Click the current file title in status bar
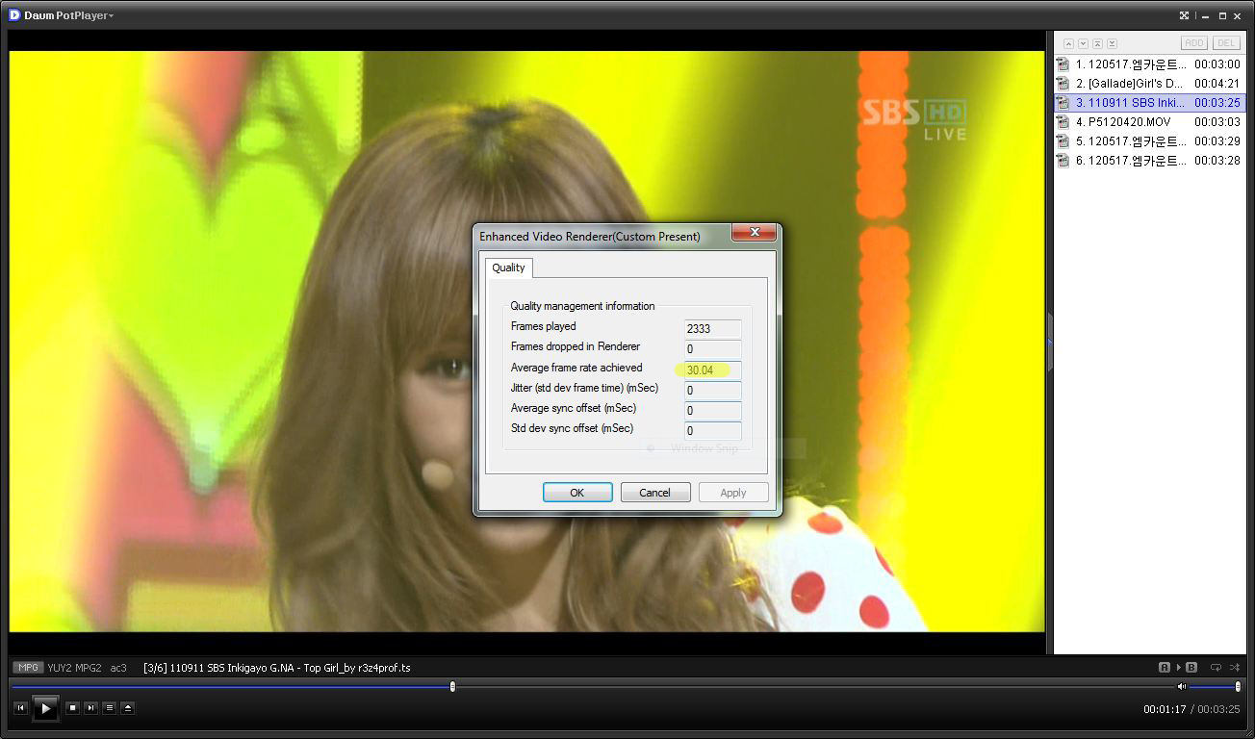Image resolution: width=1255 pixels, height=739 pixels. point(277,667)
